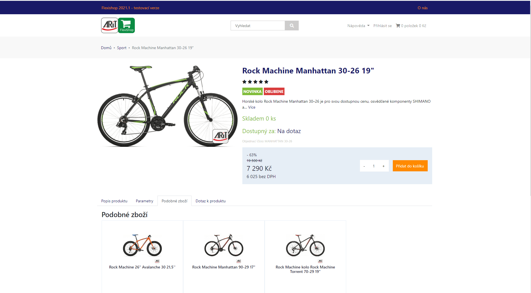Open the shopping cart icon

398,26
